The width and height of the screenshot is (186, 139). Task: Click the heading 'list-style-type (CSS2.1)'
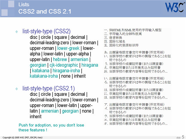tap(49, 88)
